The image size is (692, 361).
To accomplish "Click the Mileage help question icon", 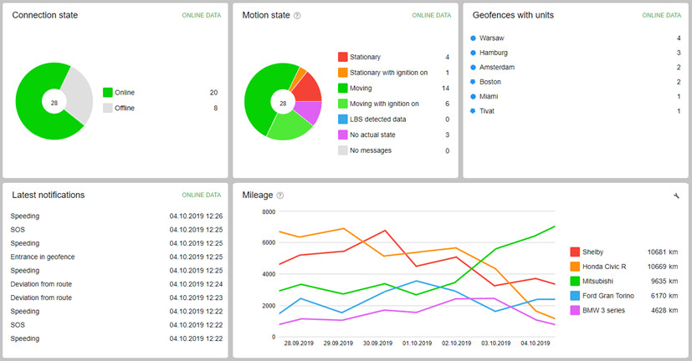I will pyautogui.click(x=280, y=196).
